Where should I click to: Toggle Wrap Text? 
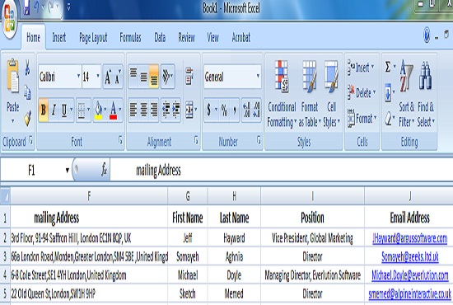(189, 77)
